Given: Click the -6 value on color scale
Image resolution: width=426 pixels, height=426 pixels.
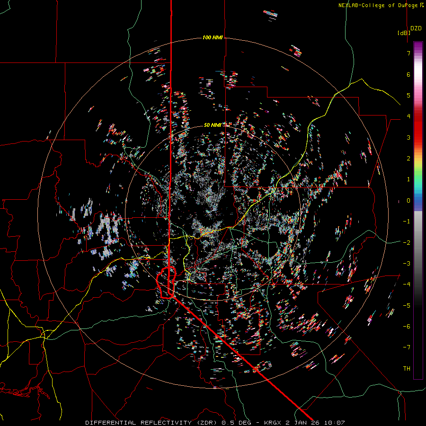Looking at the screenshot, I should point(407,326).
